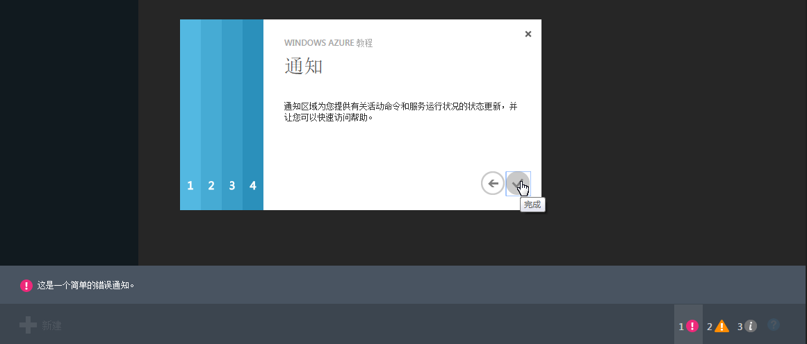
Task: Jump to tutorial step 1 strip
Action: coord(190,114)
